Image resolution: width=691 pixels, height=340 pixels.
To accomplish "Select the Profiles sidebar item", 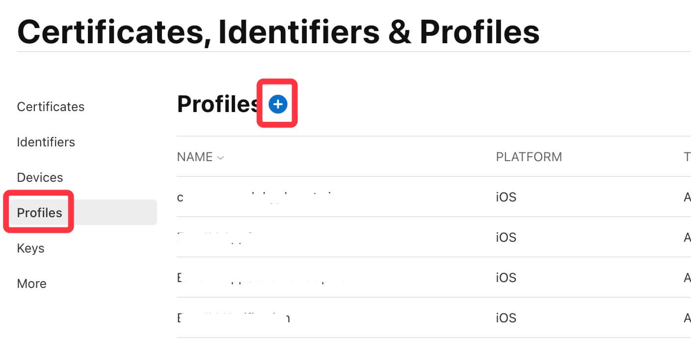I will (x=40, y=213).
